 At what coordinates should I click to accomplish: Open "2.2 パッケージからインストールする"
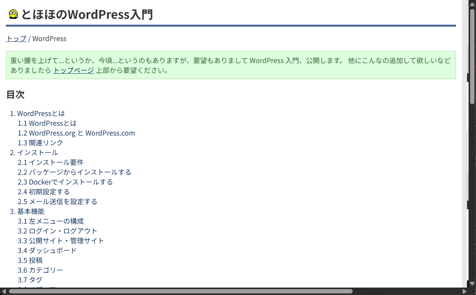click(x=74, y=172)
